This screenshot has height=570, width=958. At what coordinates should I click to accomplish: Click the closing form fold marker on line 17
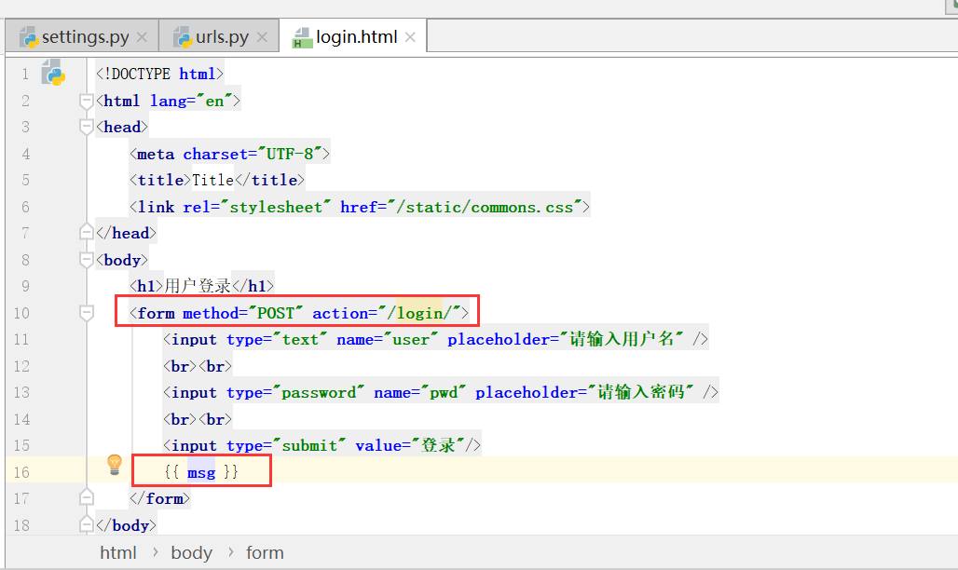[86, 498]
